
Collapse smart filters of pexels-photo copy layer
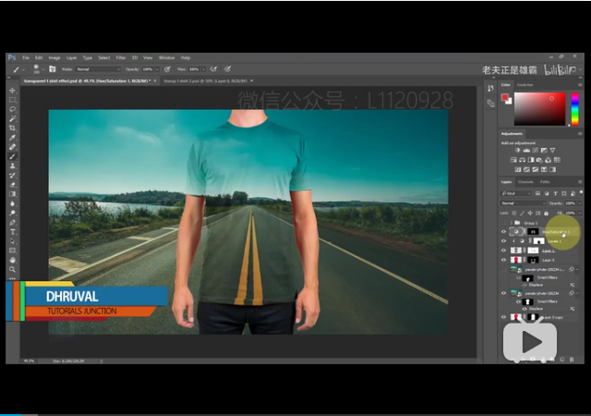pyautogui.click(x=577, y=269)
